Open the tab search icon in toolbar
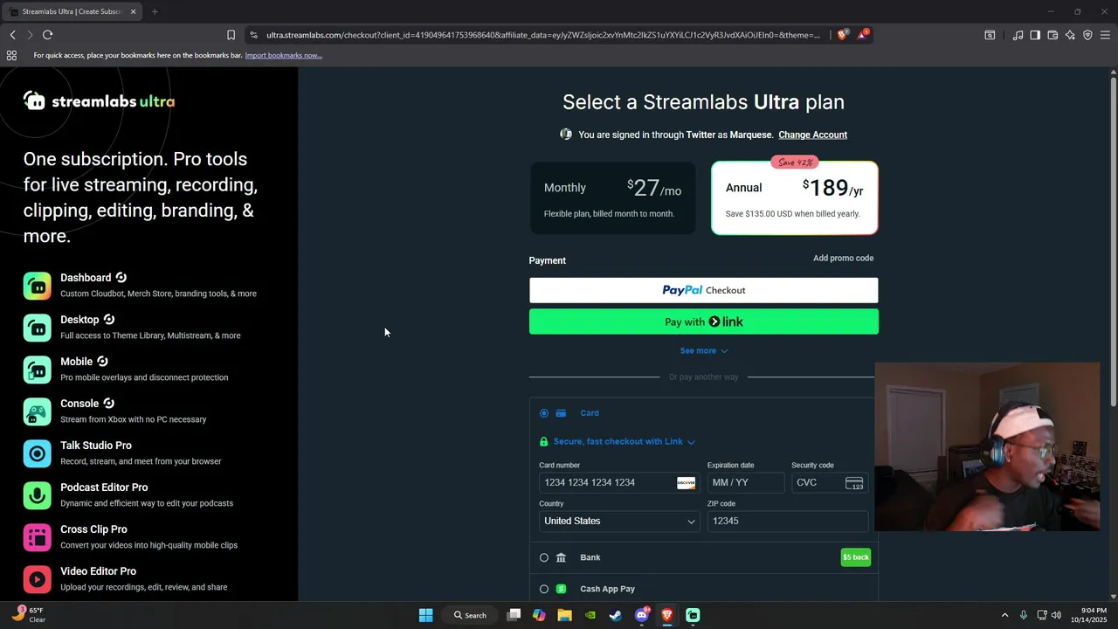The image size is (1118, 629). click(990, 35)
